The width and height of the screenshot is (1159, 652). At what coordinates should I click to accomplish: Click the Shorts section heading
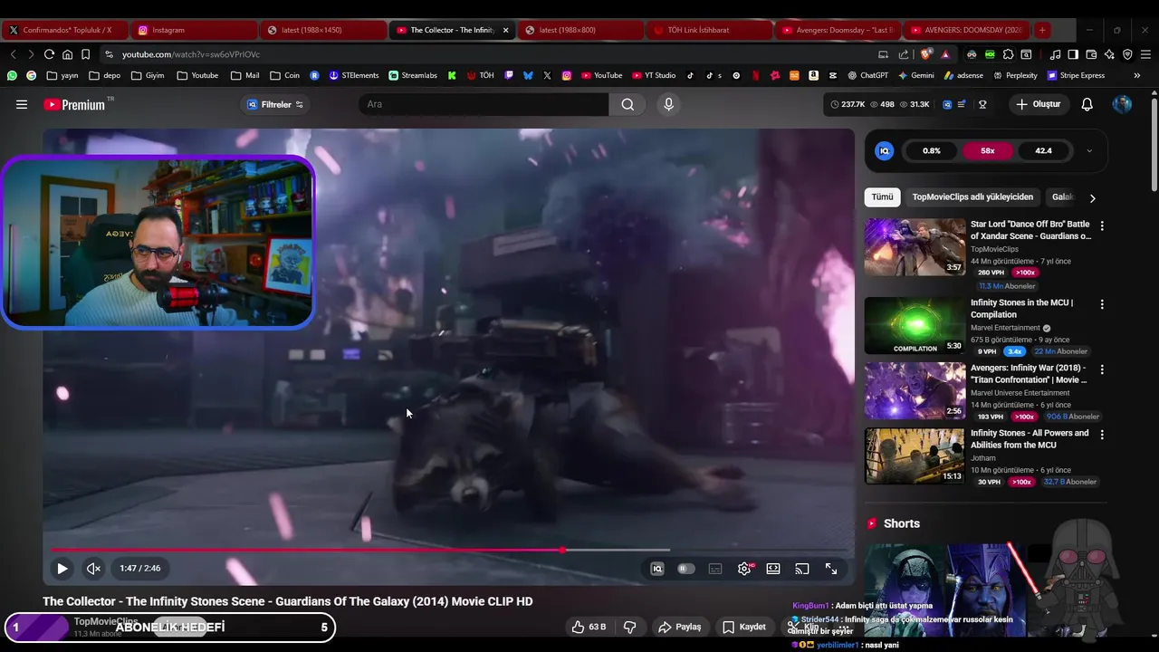pyautogui.click(x=901, y=523)
